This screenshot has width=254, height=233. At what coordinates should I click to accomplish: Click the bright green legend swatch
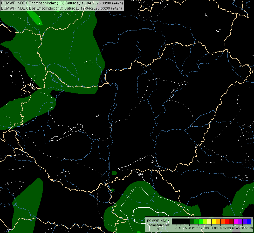[x=201, y=222]
